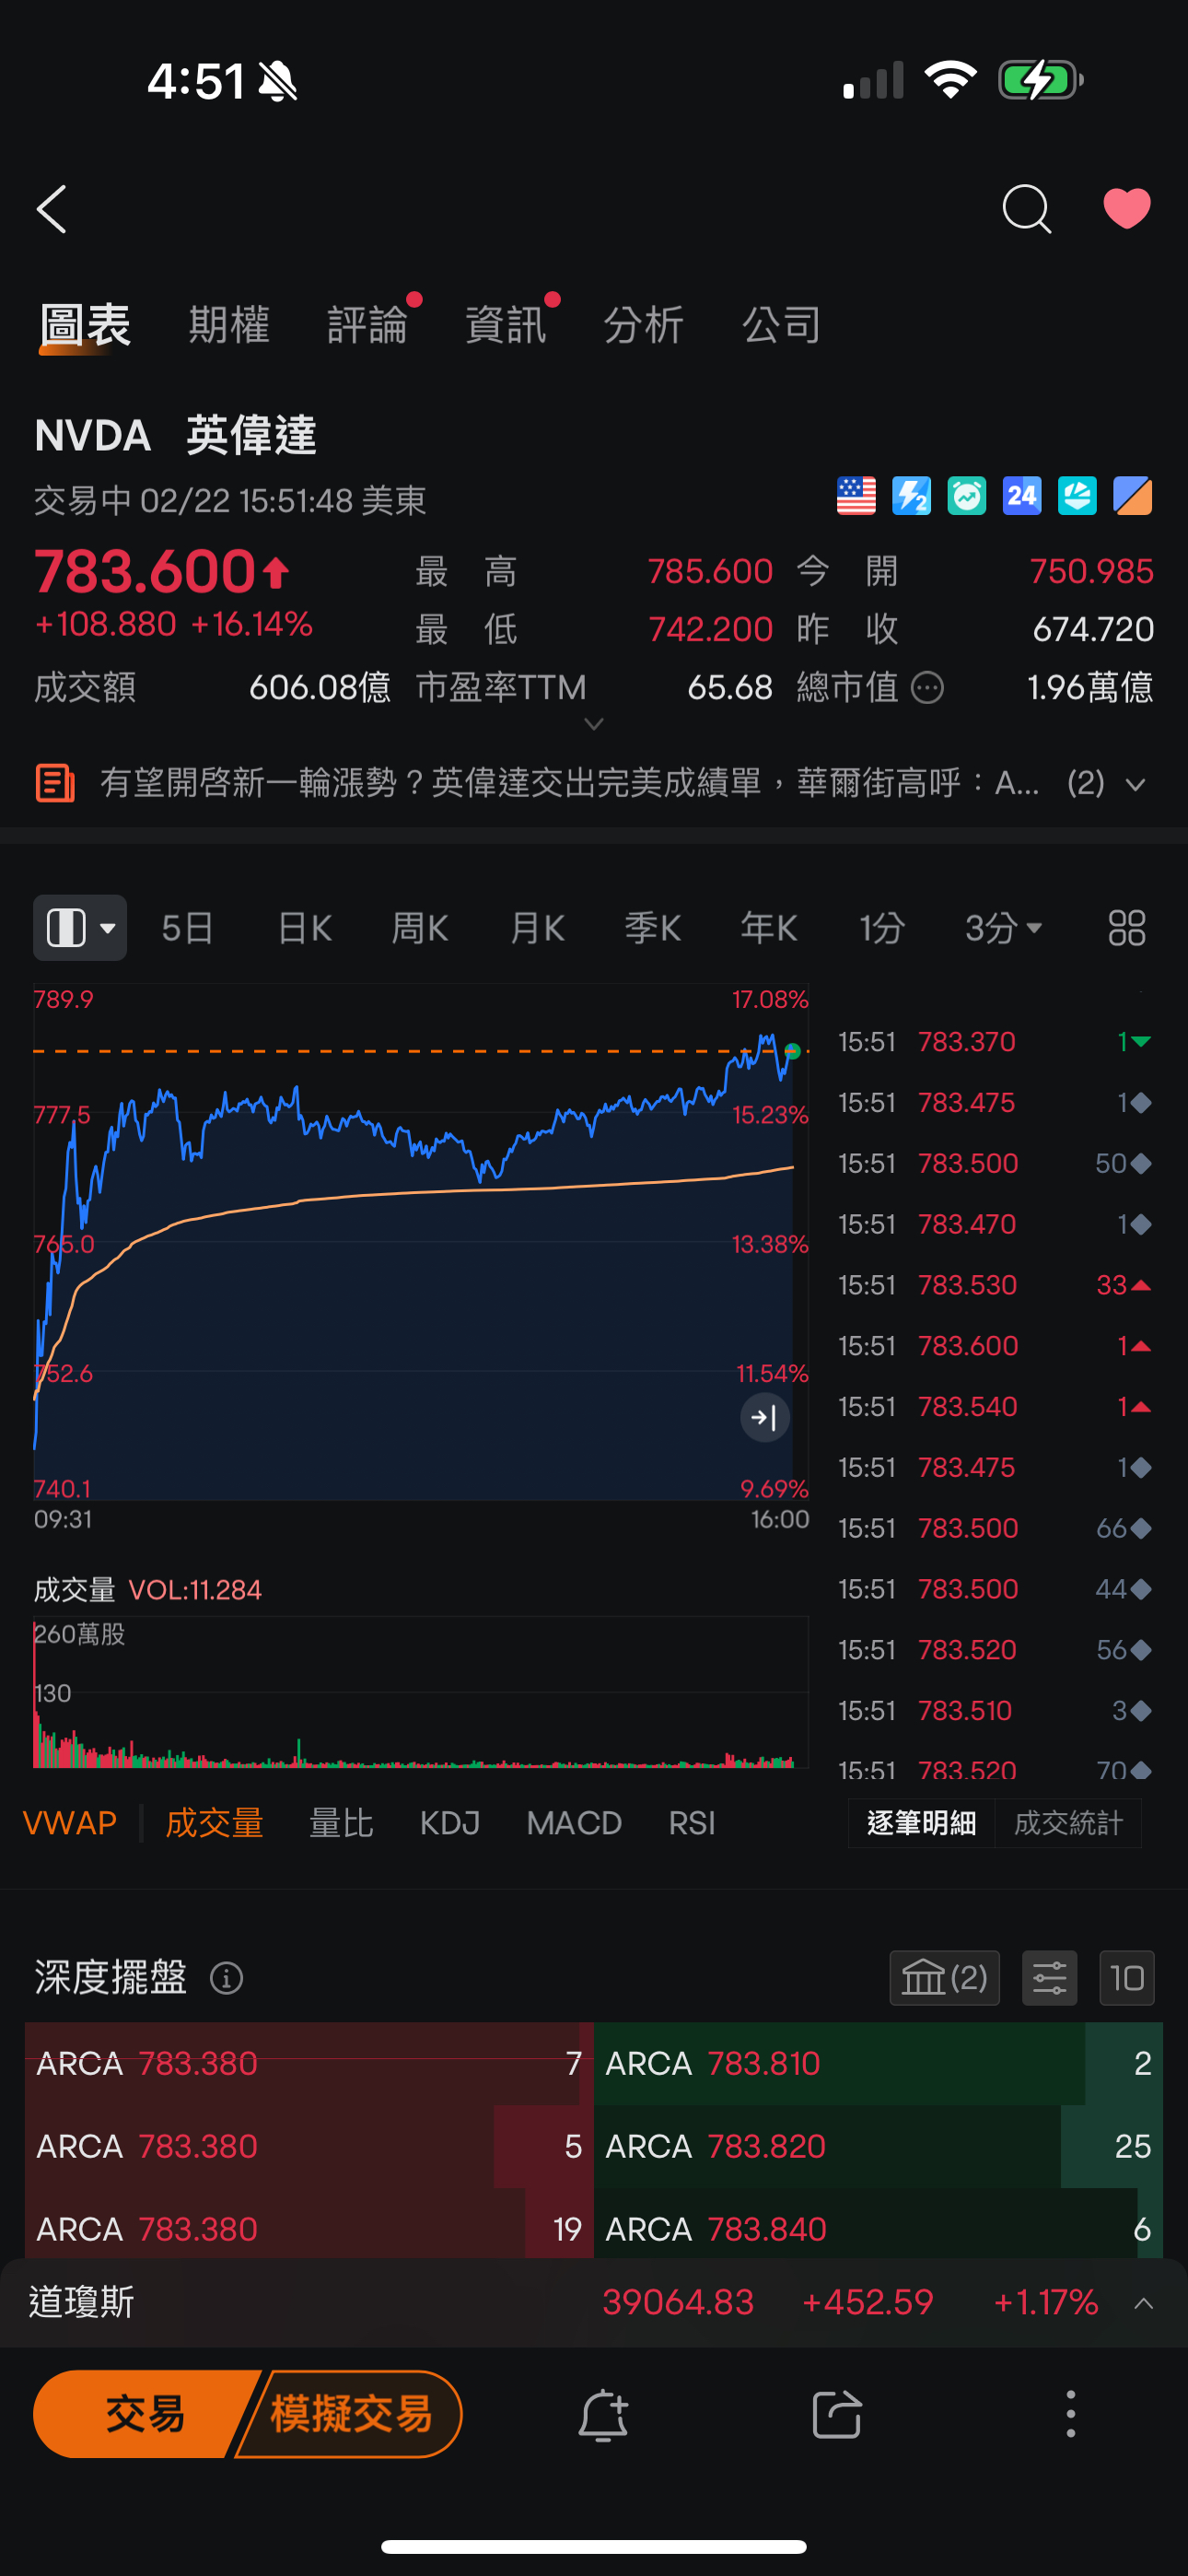Tap the current price dot on chart
Screen dimensions: 1188x2576
793,1051
